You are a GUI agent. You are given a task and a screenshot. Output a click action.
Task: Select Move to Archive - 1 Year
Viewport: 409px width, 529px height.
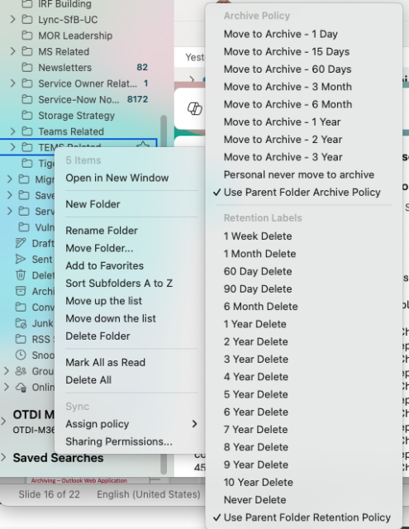point(283,122)
